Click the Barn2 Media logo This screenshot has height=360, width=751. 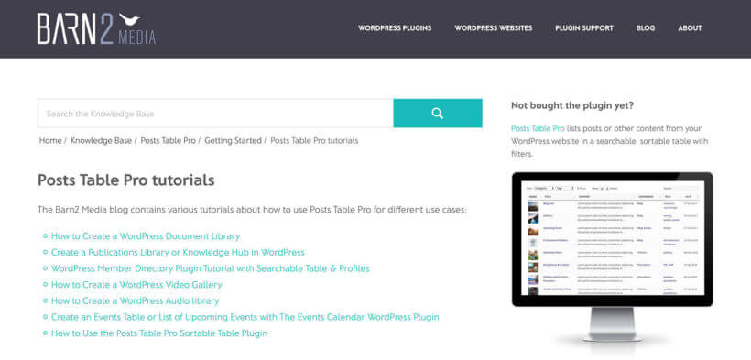tap(97, 28)
